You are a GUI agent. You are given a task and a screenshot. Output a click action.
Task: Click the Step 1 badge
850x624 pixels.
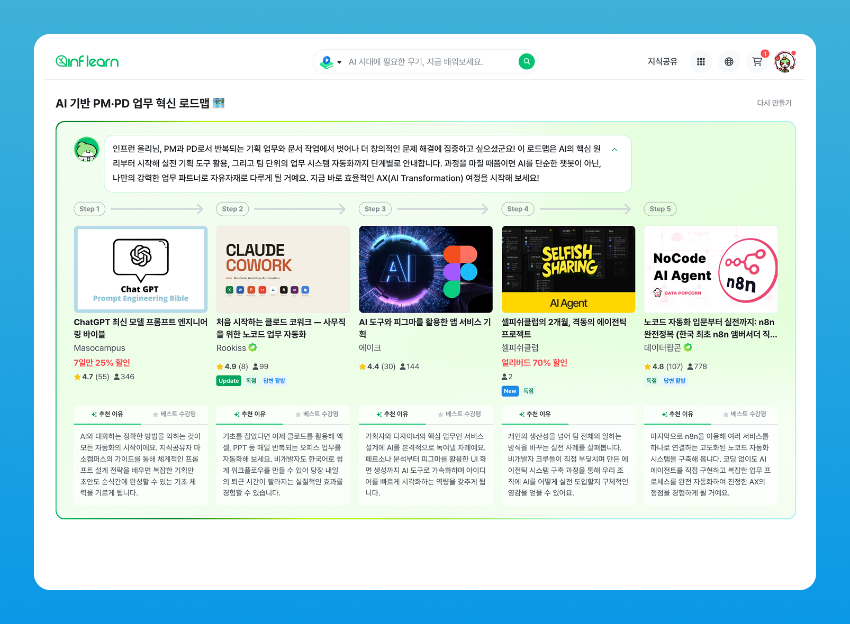pyautogui.click(x=89, y=209)
